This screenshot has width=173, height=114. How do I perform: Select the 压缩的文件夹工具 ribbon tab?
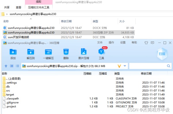(x=39, y=7)
